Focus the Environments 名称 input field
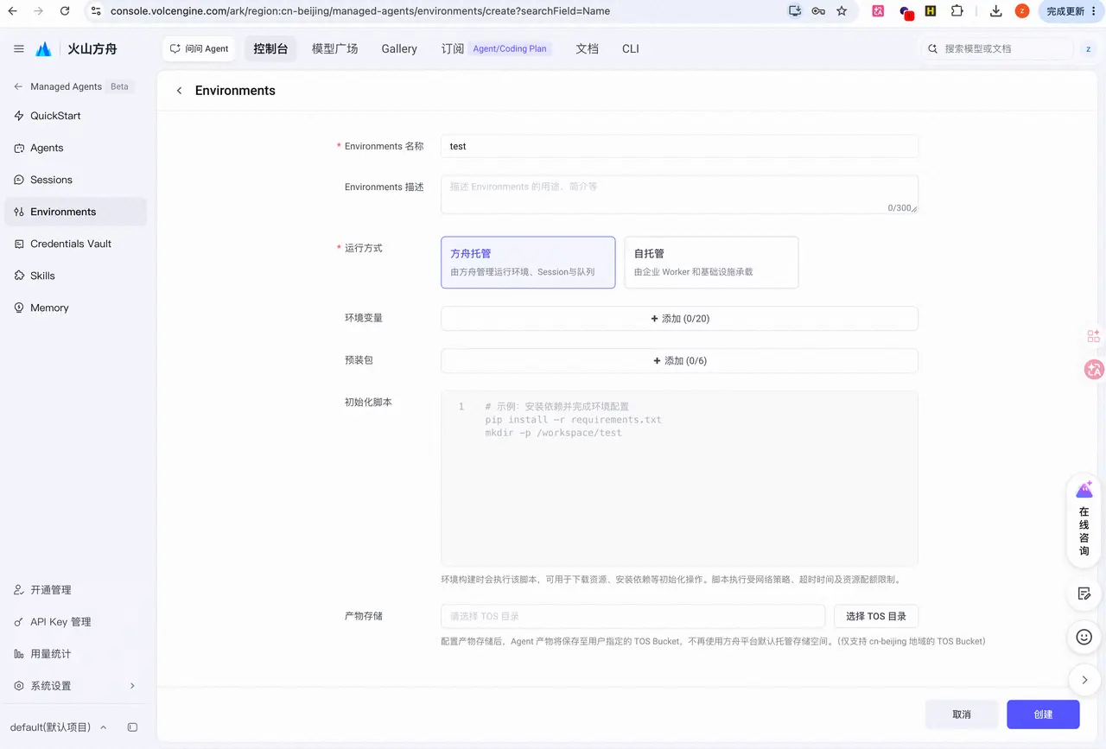Image resolution: width=1106 pixels, height=749 pixels. click(679, 147)
